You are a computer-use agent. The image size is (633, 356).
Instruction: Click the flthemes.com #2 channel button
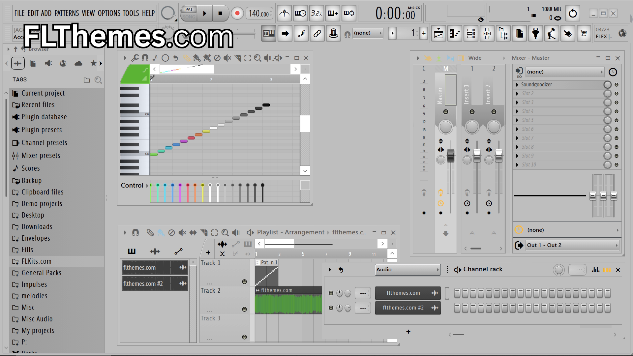point(408,308)
